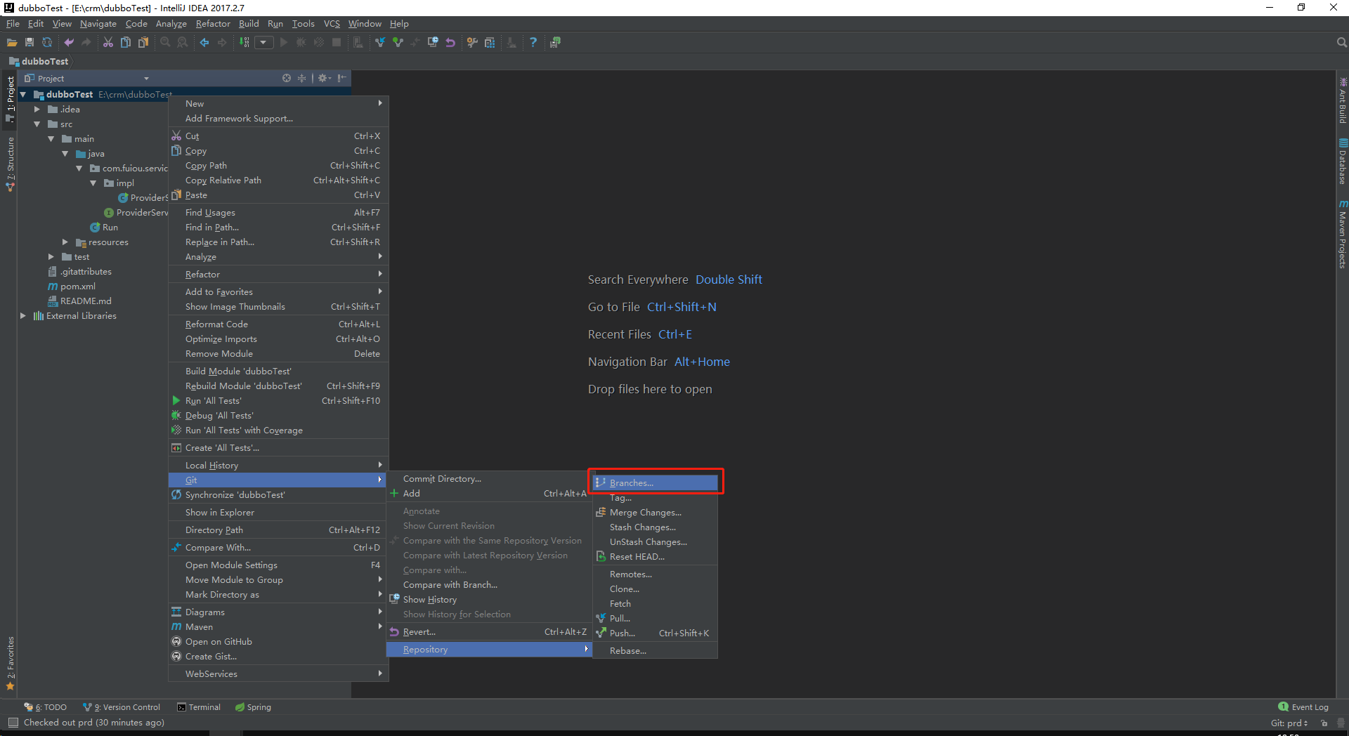Choose Push... in the Repository submenu
This screenshot has height=736, width=1349.
click(x=656, y=633)
